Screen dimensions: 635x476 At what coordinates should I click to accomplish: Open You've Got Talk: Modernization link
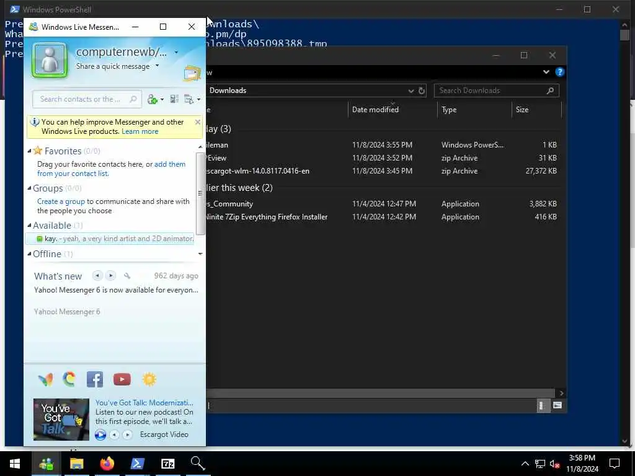coord(144,403)
